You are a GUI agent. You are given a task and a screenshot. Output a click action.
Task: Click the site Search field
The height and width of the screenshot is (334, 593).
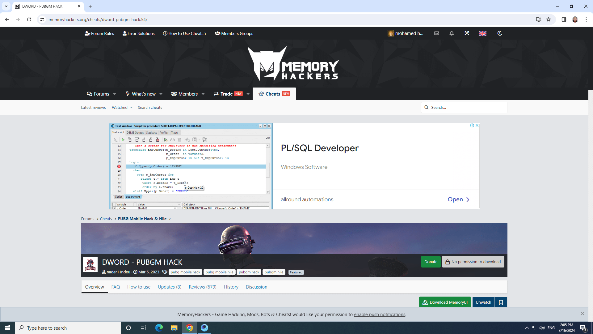[464, 108]
